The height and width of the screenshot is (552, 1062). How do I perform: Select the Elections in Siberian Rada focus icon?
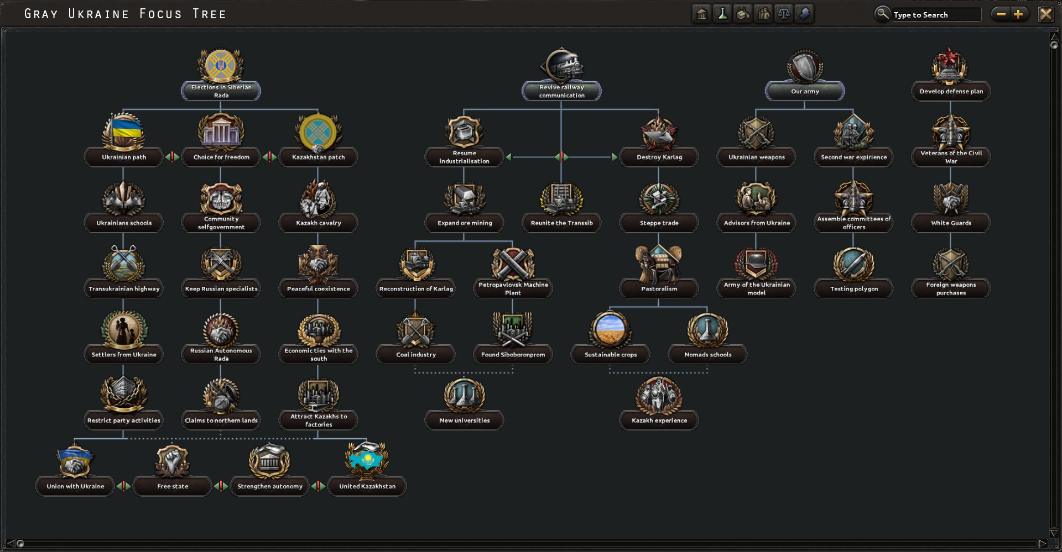(x=221, y=65)
